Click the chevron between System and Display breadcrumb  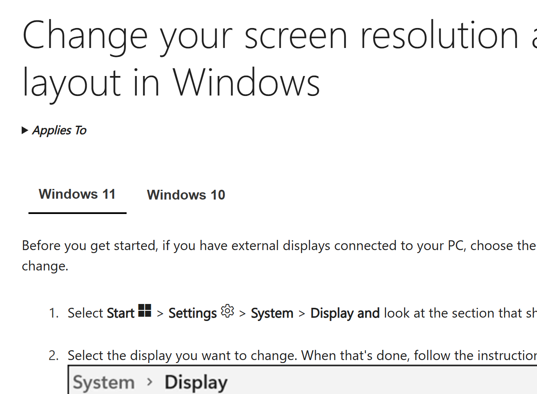[149, 382]
